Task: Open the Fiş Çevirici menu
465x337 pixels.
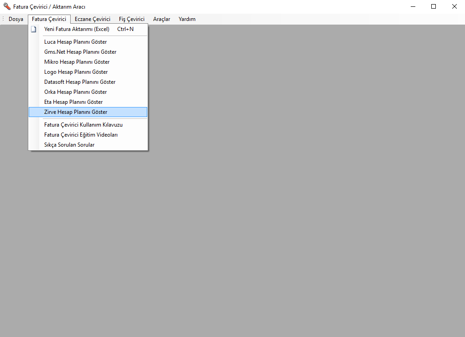Action: coord(132,19)
